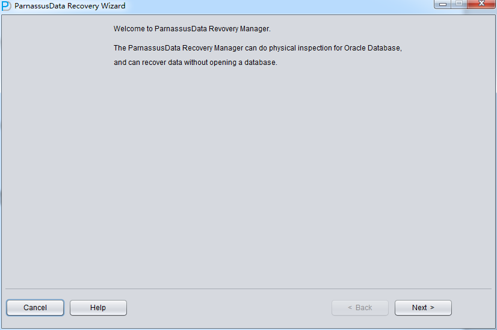The height and width of the screenshot is (330, 497).
Task: Click the greyed-out Back button
Action: (x=360, y=308)
